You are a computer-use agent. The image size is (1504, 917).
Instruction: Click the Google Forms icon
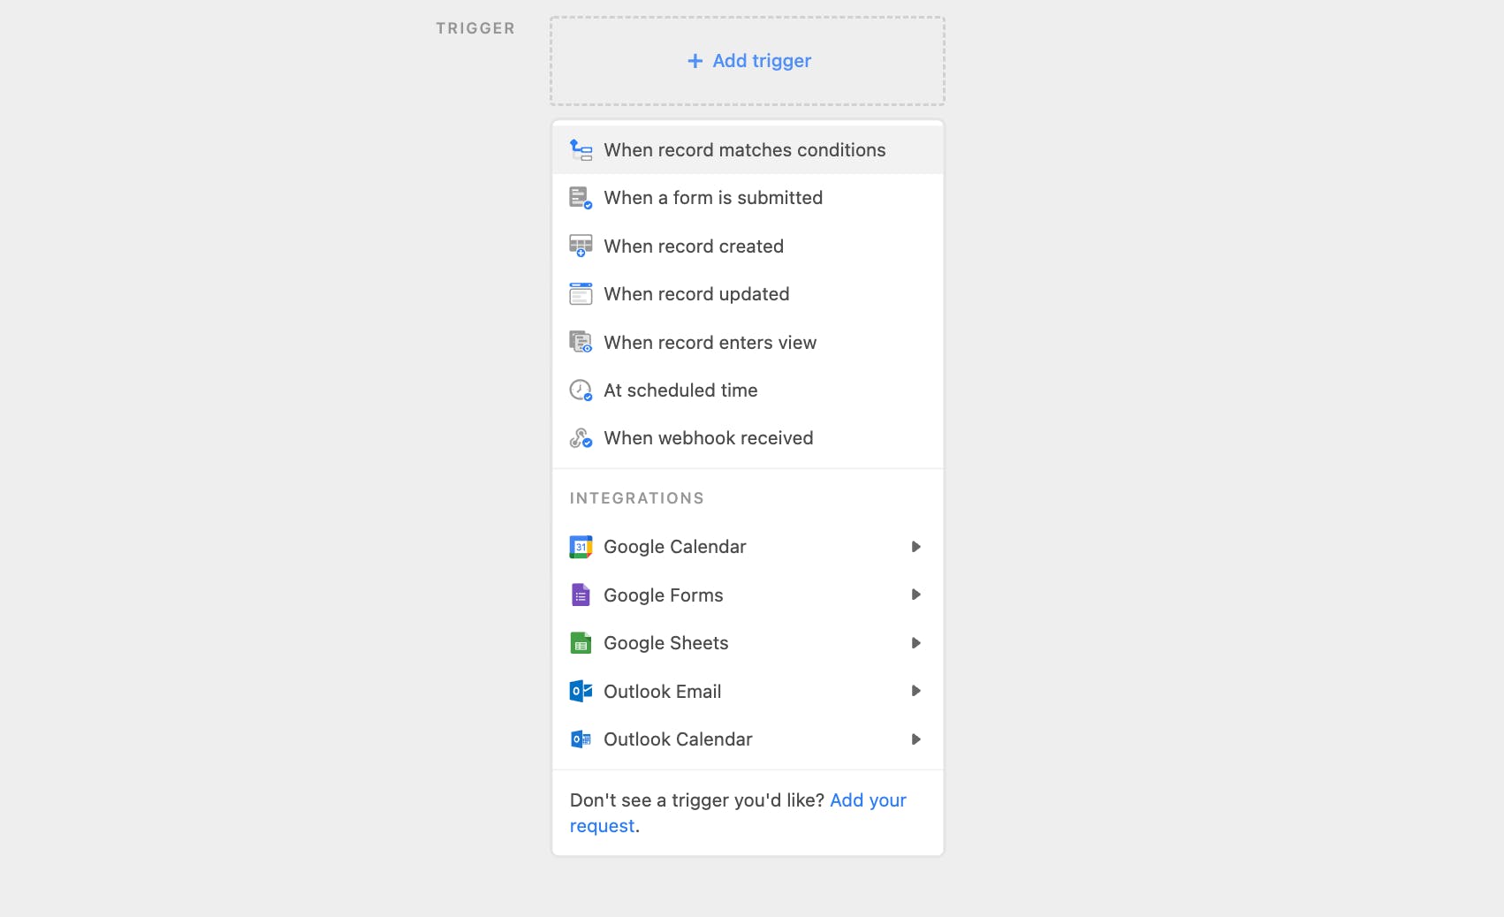tap(581, 595)
